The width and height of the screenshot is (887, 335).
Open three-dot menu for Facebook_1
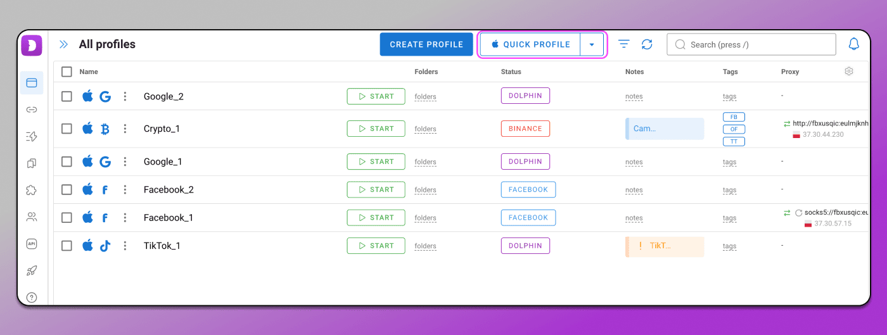pos(125,218)
